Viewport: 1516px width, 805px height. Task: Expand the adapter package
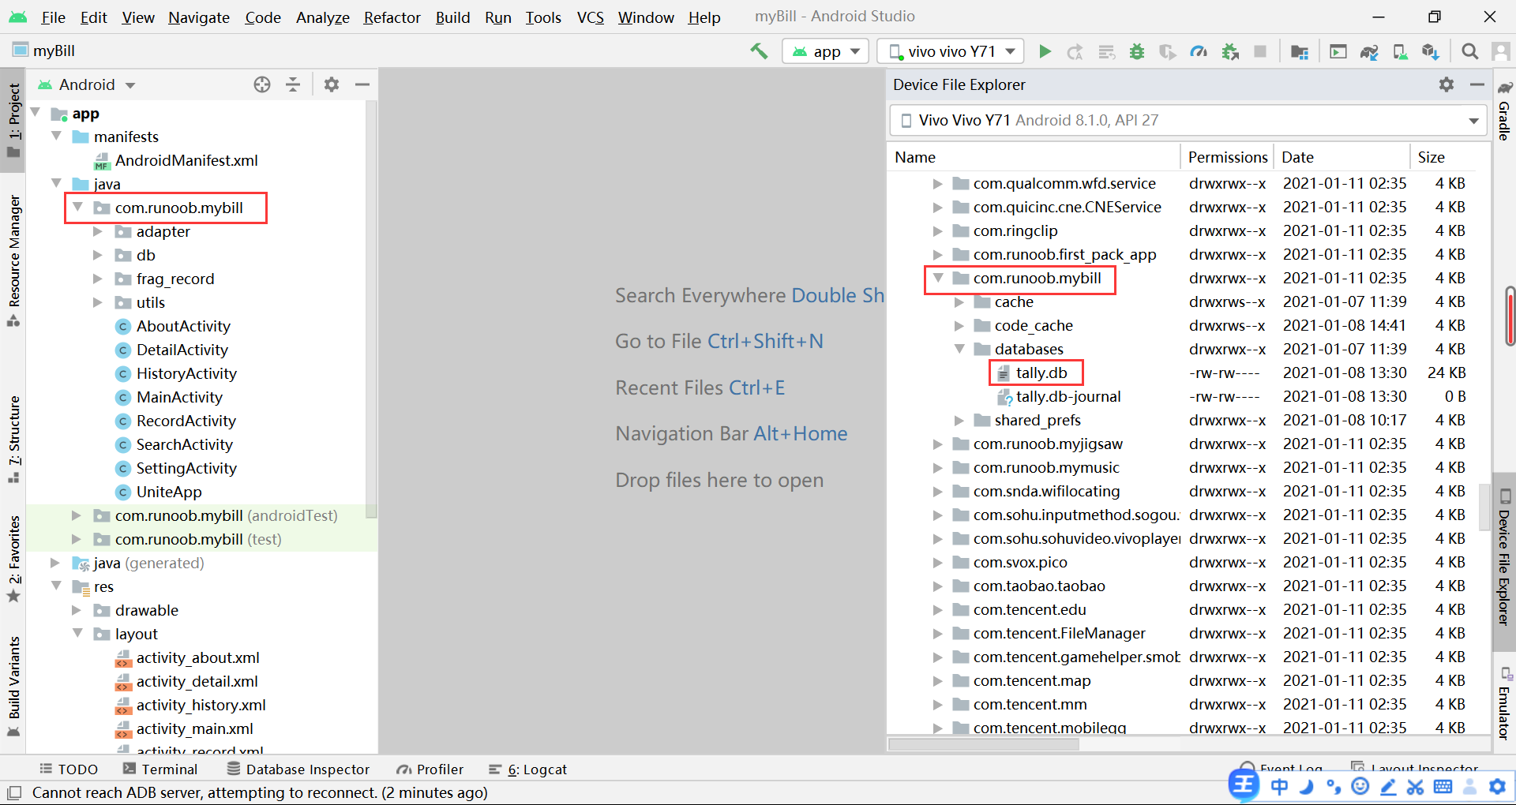[98, 231]
